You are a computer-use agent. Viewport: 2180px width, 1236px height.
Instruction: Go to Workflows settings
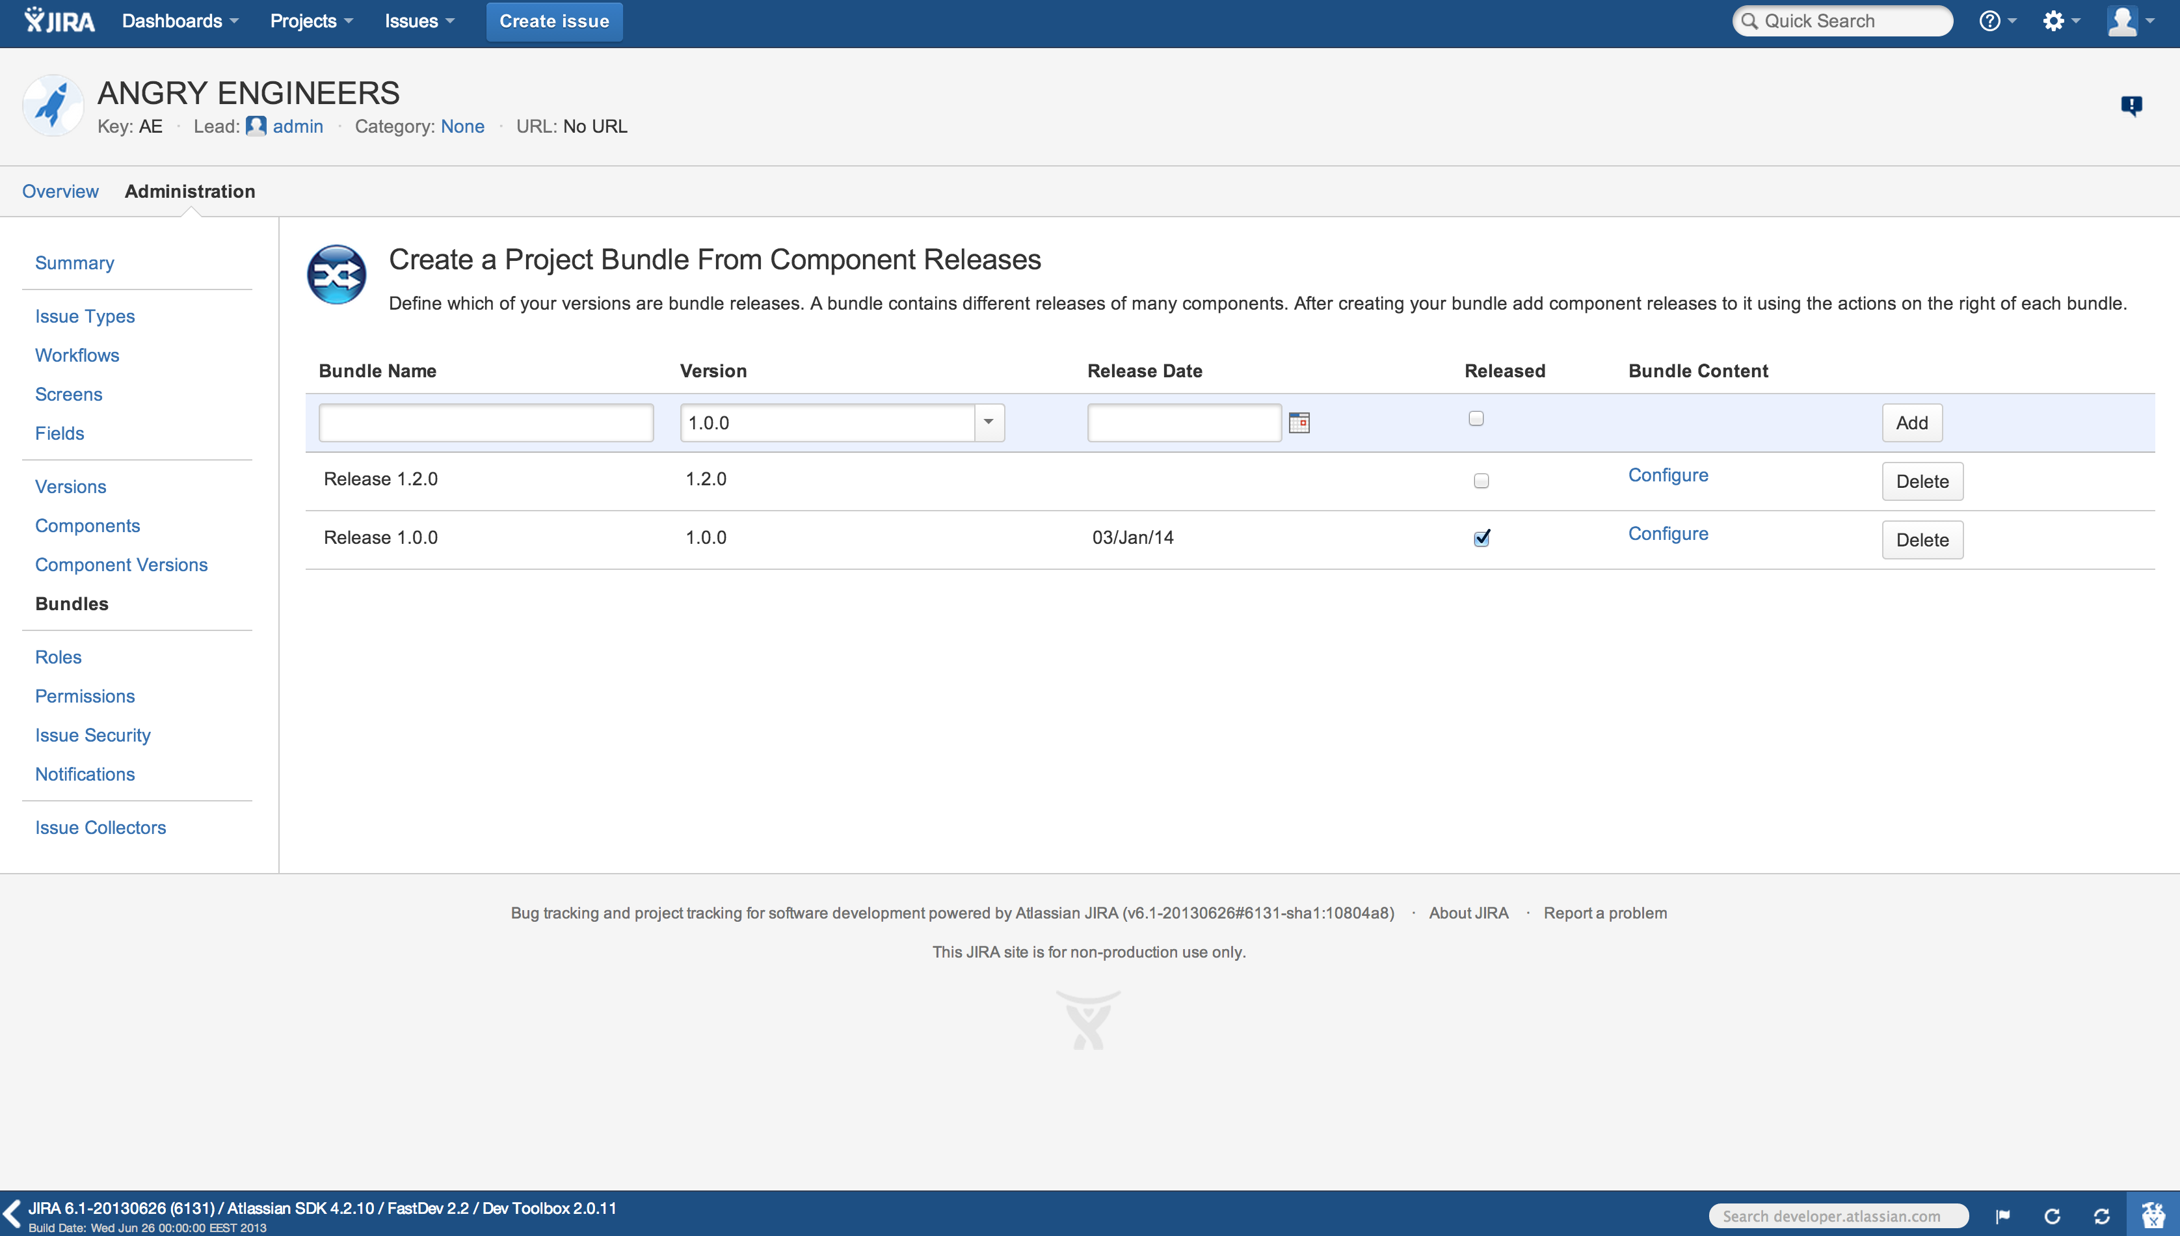coord(77,356)
